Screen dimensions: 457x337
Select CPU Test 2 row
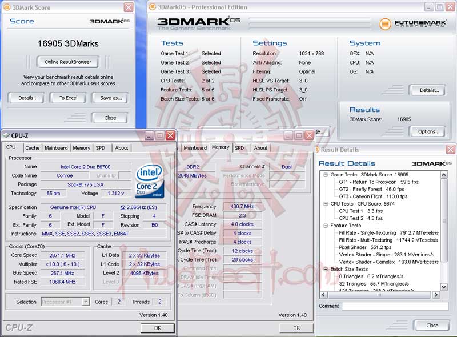(361, 218)
